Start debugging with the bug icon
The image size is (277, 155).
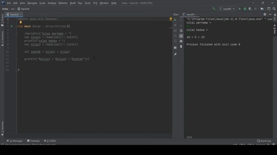(245, 9)
